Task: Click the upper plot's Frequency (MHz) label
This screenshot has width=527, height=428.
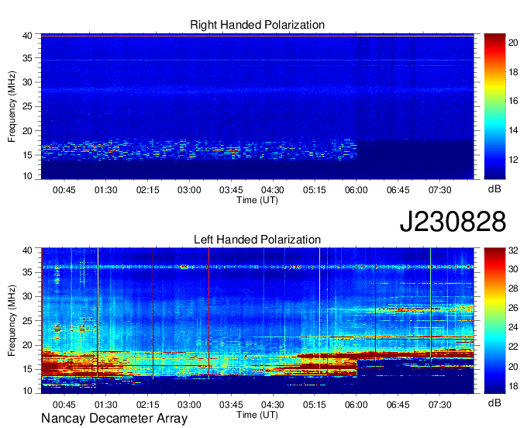Action: [12, 106]
